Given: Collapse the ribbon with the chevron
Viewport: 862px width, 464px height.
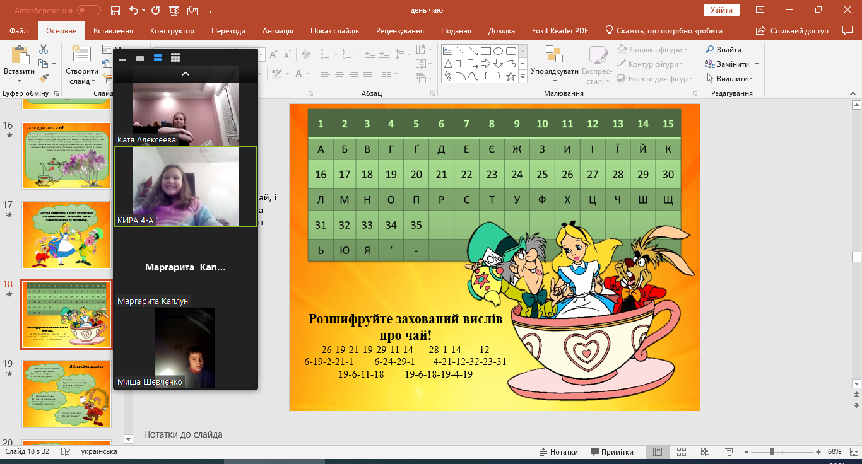Looking at the screenshot, I should coord(853,93).
